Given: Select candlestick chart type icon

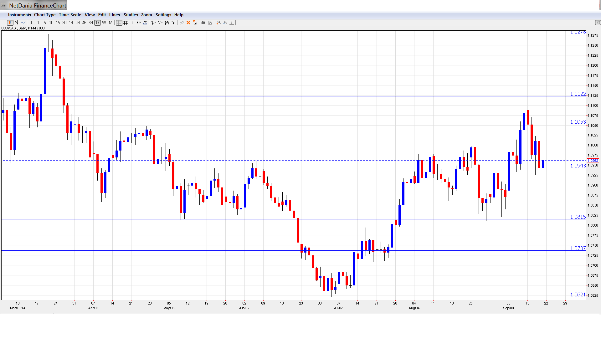Looking at the screenshot, I should coord(10,23).
